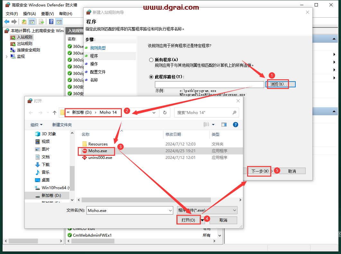Expand the address bar history dropdown

click(x=154, y=113)
